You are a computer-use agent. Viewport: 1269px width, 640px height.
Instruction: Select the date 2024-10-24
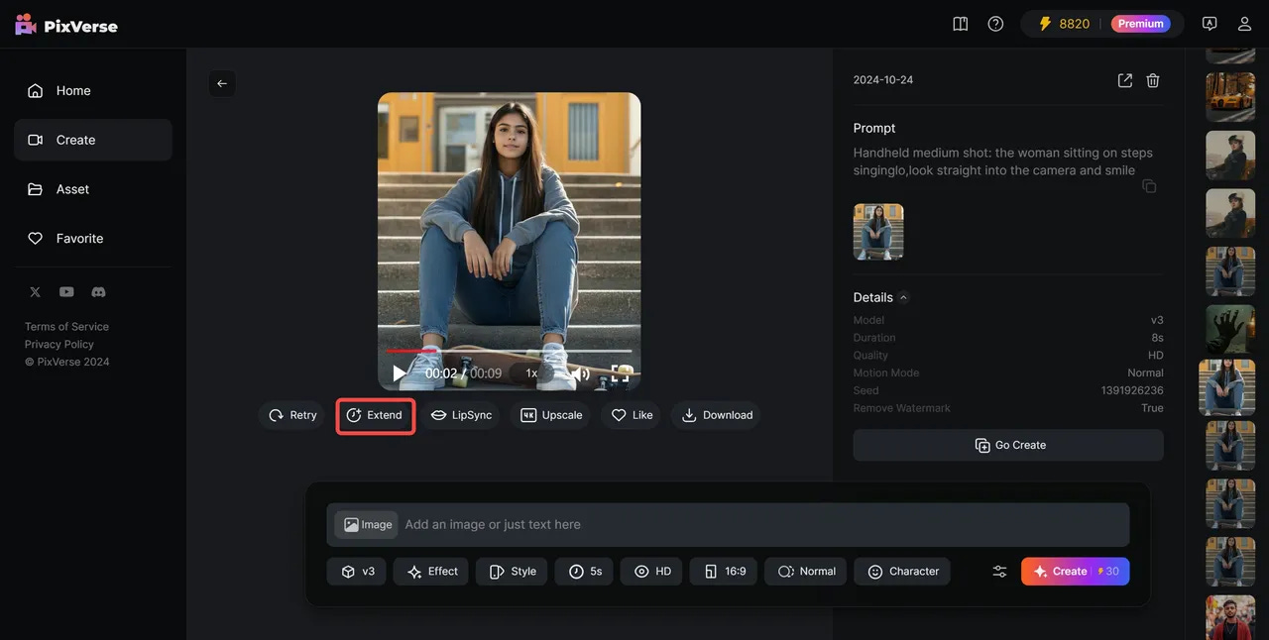tap(883, 80)
